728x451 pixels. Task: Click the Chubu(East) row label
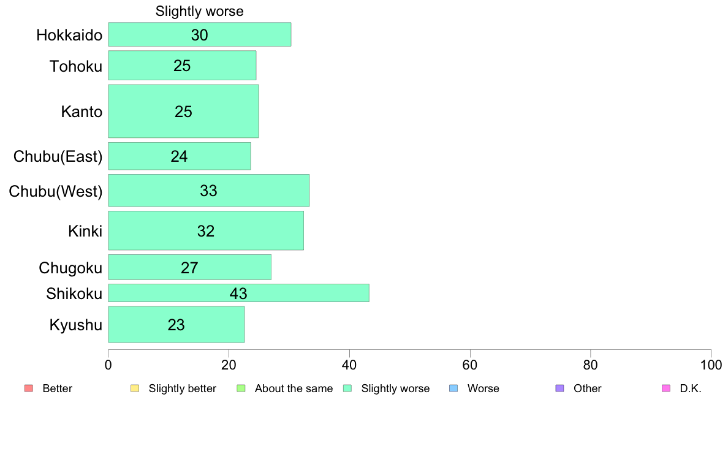[x=58, y=156]
